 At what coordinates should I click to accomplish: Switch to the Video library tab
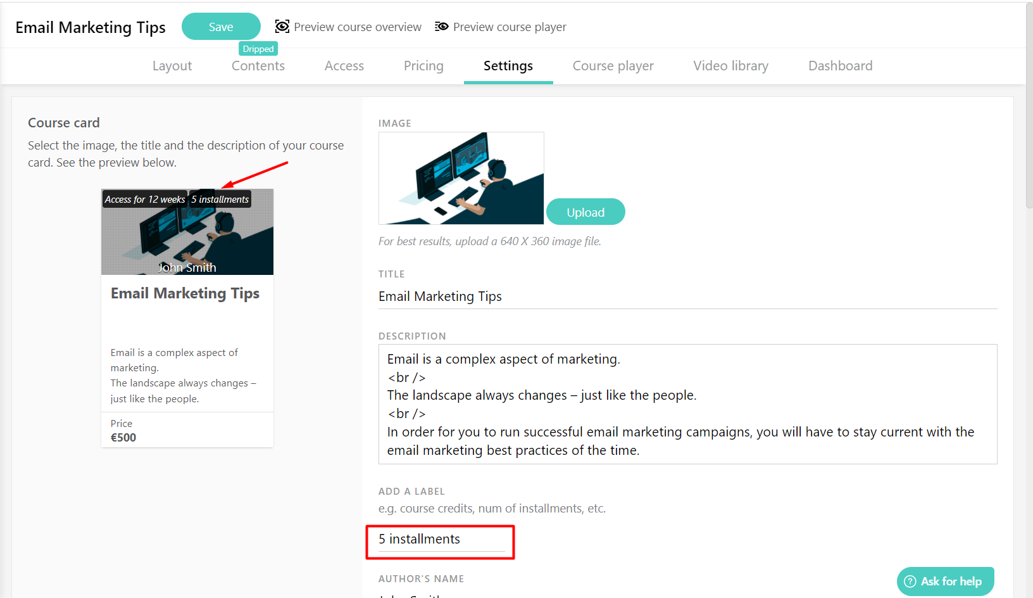click(730, 66)
